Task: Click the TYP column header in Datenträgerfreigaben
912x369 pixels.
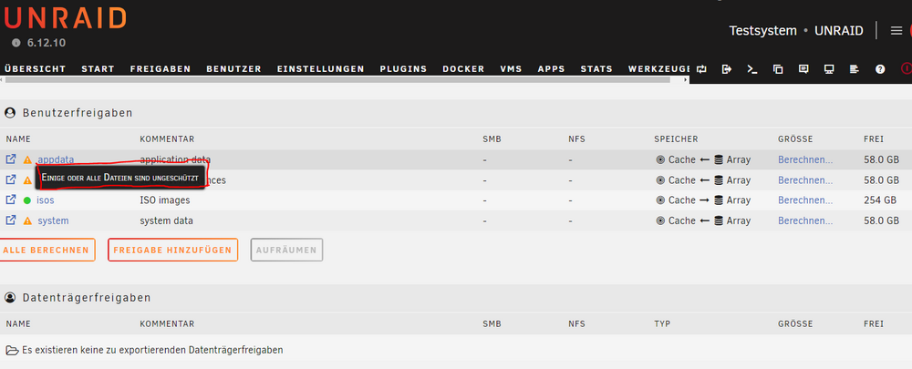Action: click(x=662, y=323)
